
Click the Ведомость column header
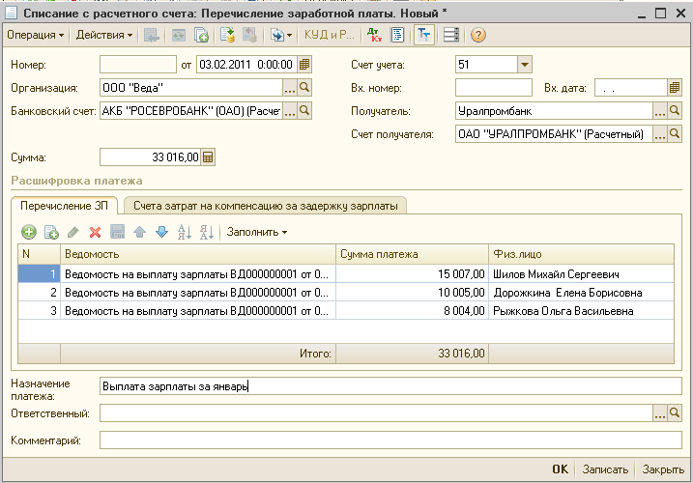tap(198, 254)
